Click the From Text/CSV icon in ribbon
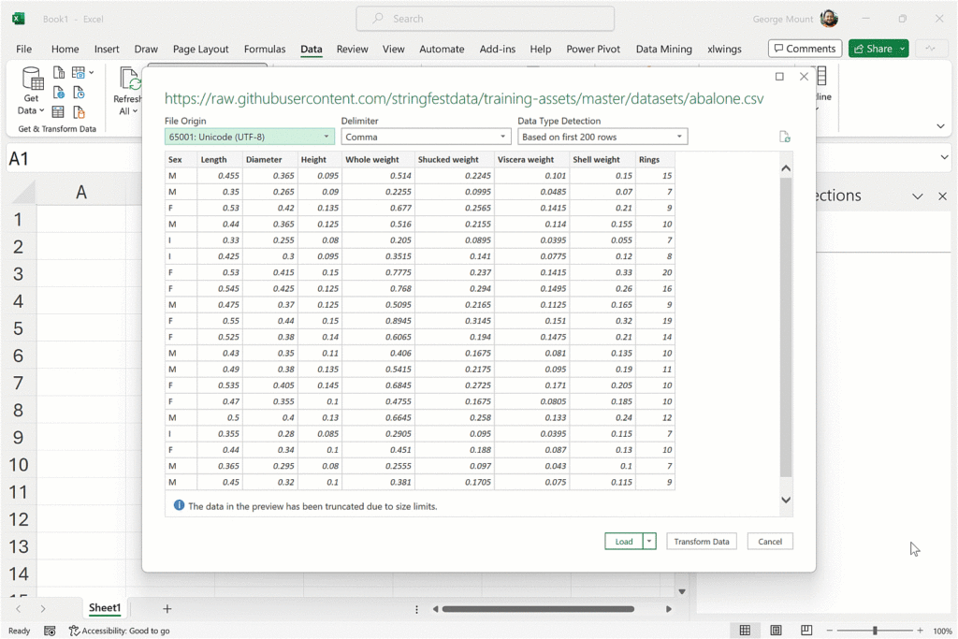This screenshot has height=639, width=958. pyautogui.click(x=59, y=73)
